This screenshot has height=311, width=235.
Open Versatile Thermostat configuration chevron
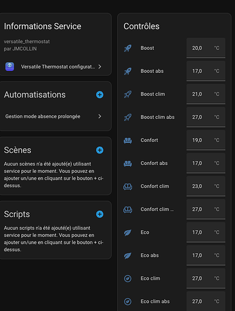[100, 67]
